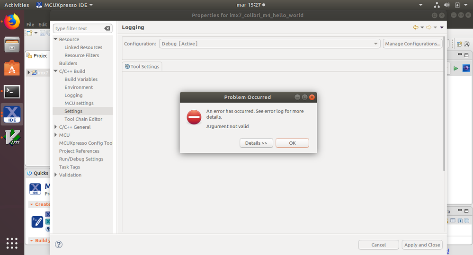Open Terminal from the Ubuntu dock

(x=12, y=92)
